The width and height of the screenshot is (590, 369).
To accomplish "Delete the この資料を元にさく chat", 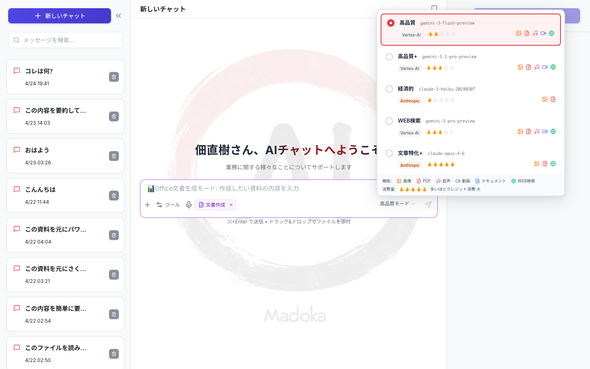I will (114, 275).
